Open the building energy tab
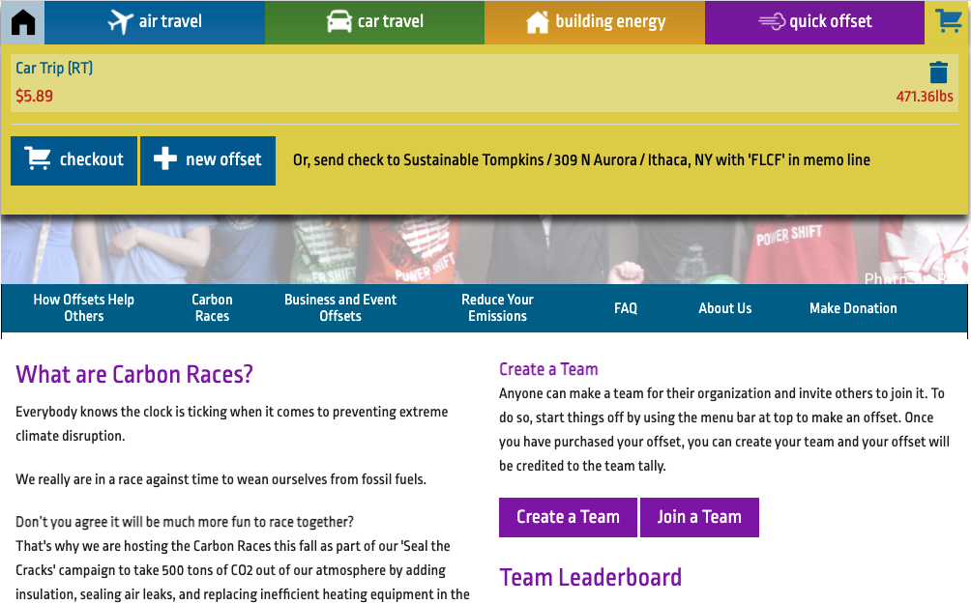This screenshot has width=971, height=604. pos(595,22)
